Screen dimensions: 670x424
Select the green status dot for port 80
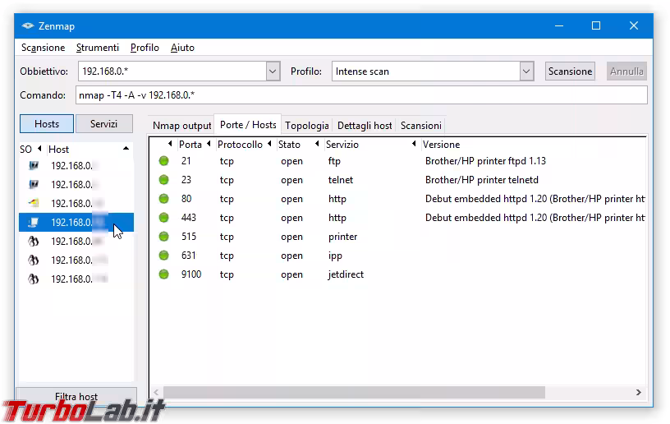pyautogui.click(x=163, y=198)
